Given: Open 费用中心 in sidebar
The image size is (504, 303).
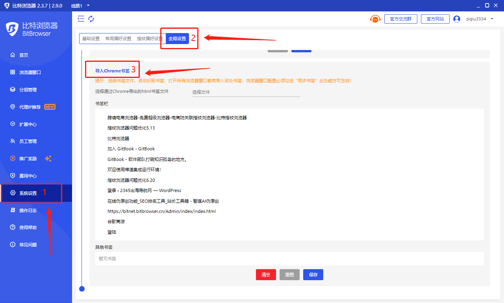Looking at the screenshot, I should click(x=28, y=176).
